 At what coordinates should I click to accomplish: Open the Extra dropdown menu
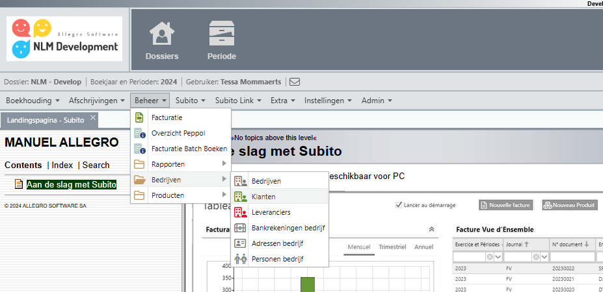click(283, 101)
